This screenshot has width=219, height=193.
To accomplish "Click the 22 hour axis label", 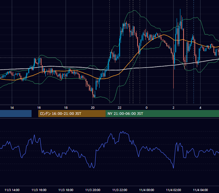I will point(119,108).
